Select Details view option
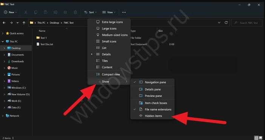Image resolution: width=265 pixels, height=140 pixels. pyautogui.click(x=109, y=54)
